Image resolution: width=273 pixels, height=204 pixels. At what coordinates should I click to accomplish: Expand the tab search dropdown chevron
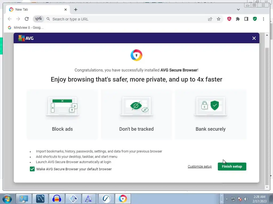[x=238, y=10]
